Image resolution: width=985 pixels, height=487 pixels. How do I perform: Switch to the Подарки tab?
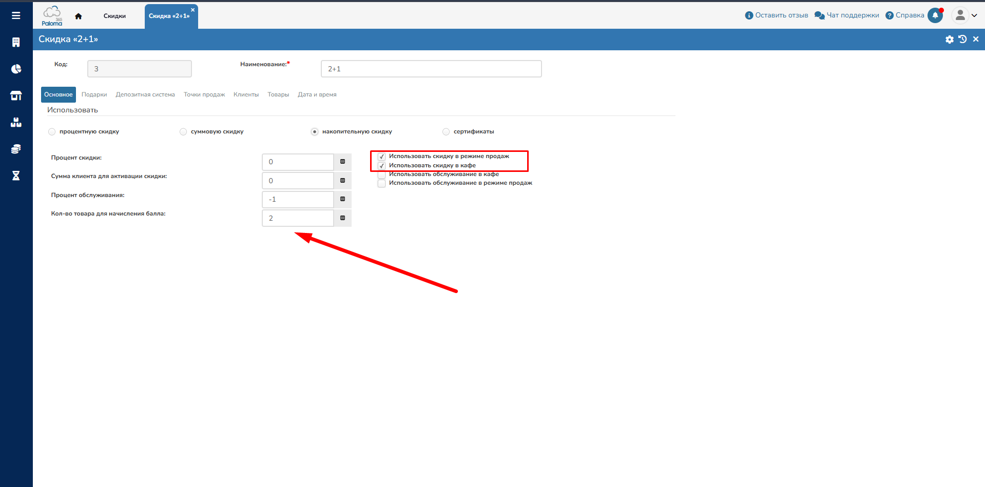(94, 94)
